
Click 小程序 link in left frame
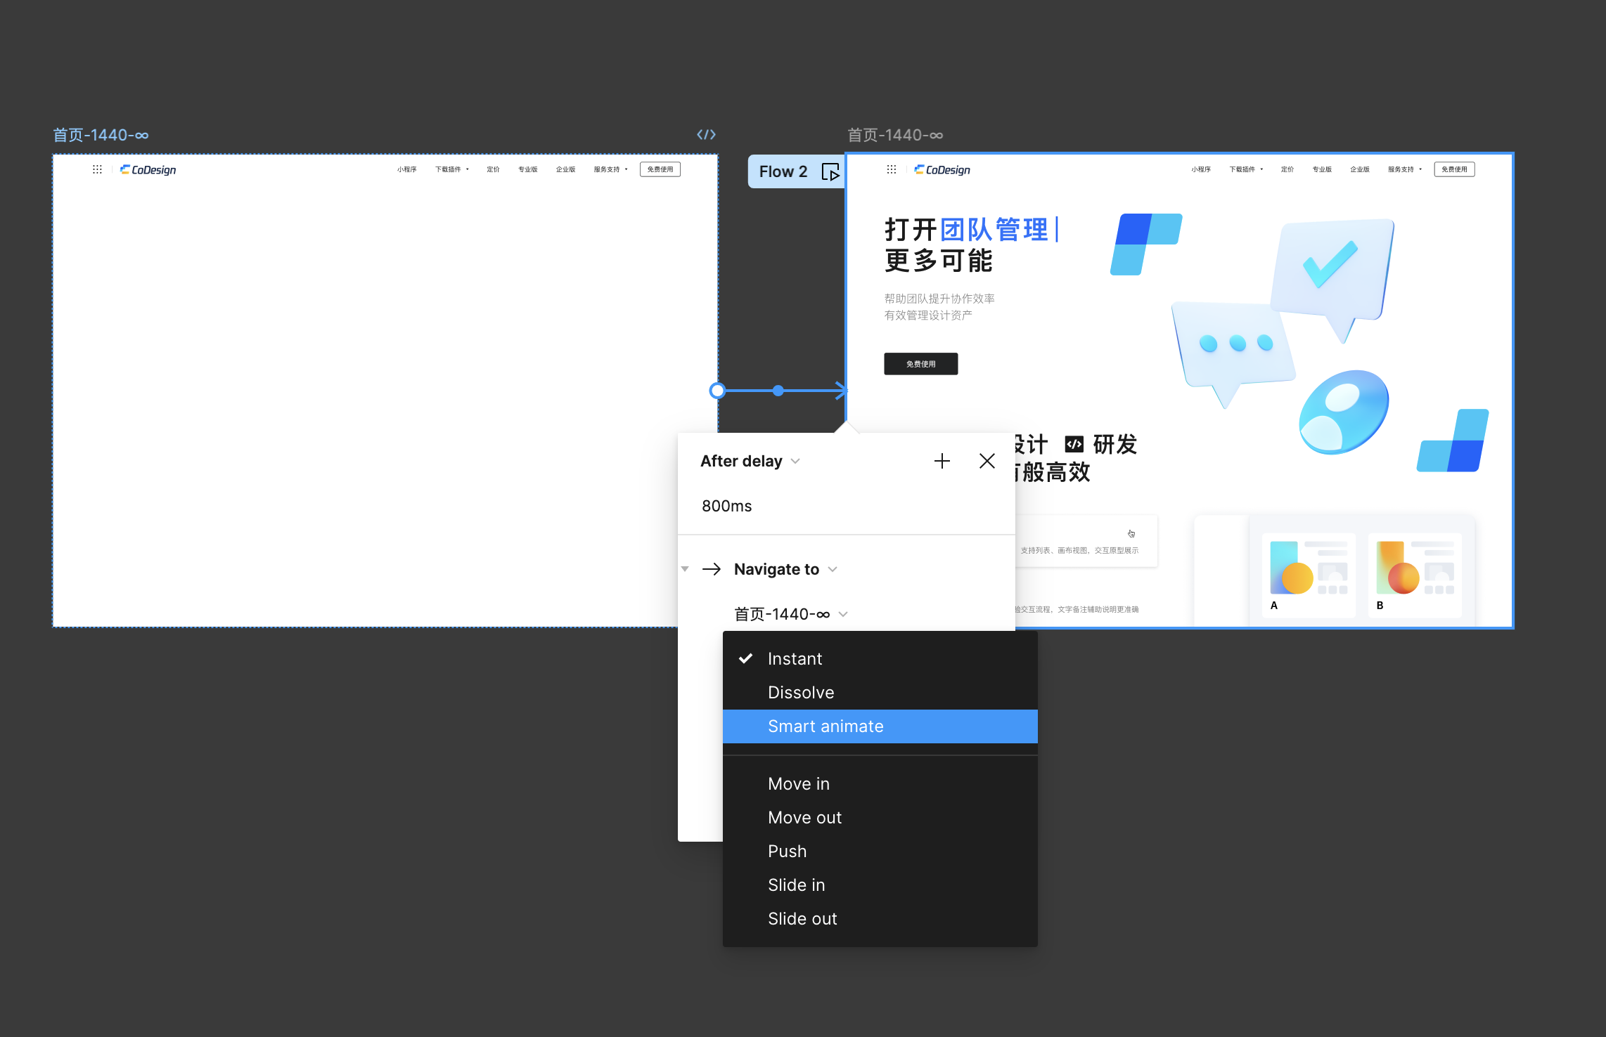pos(406,169)
